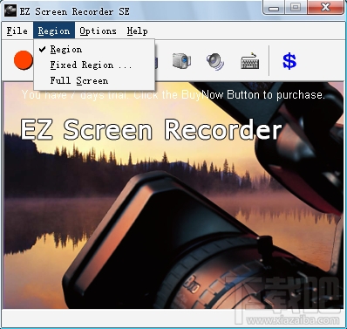Close the open Region menu
This screenshot has height=329, width=347.
click(x=54, y=31)
